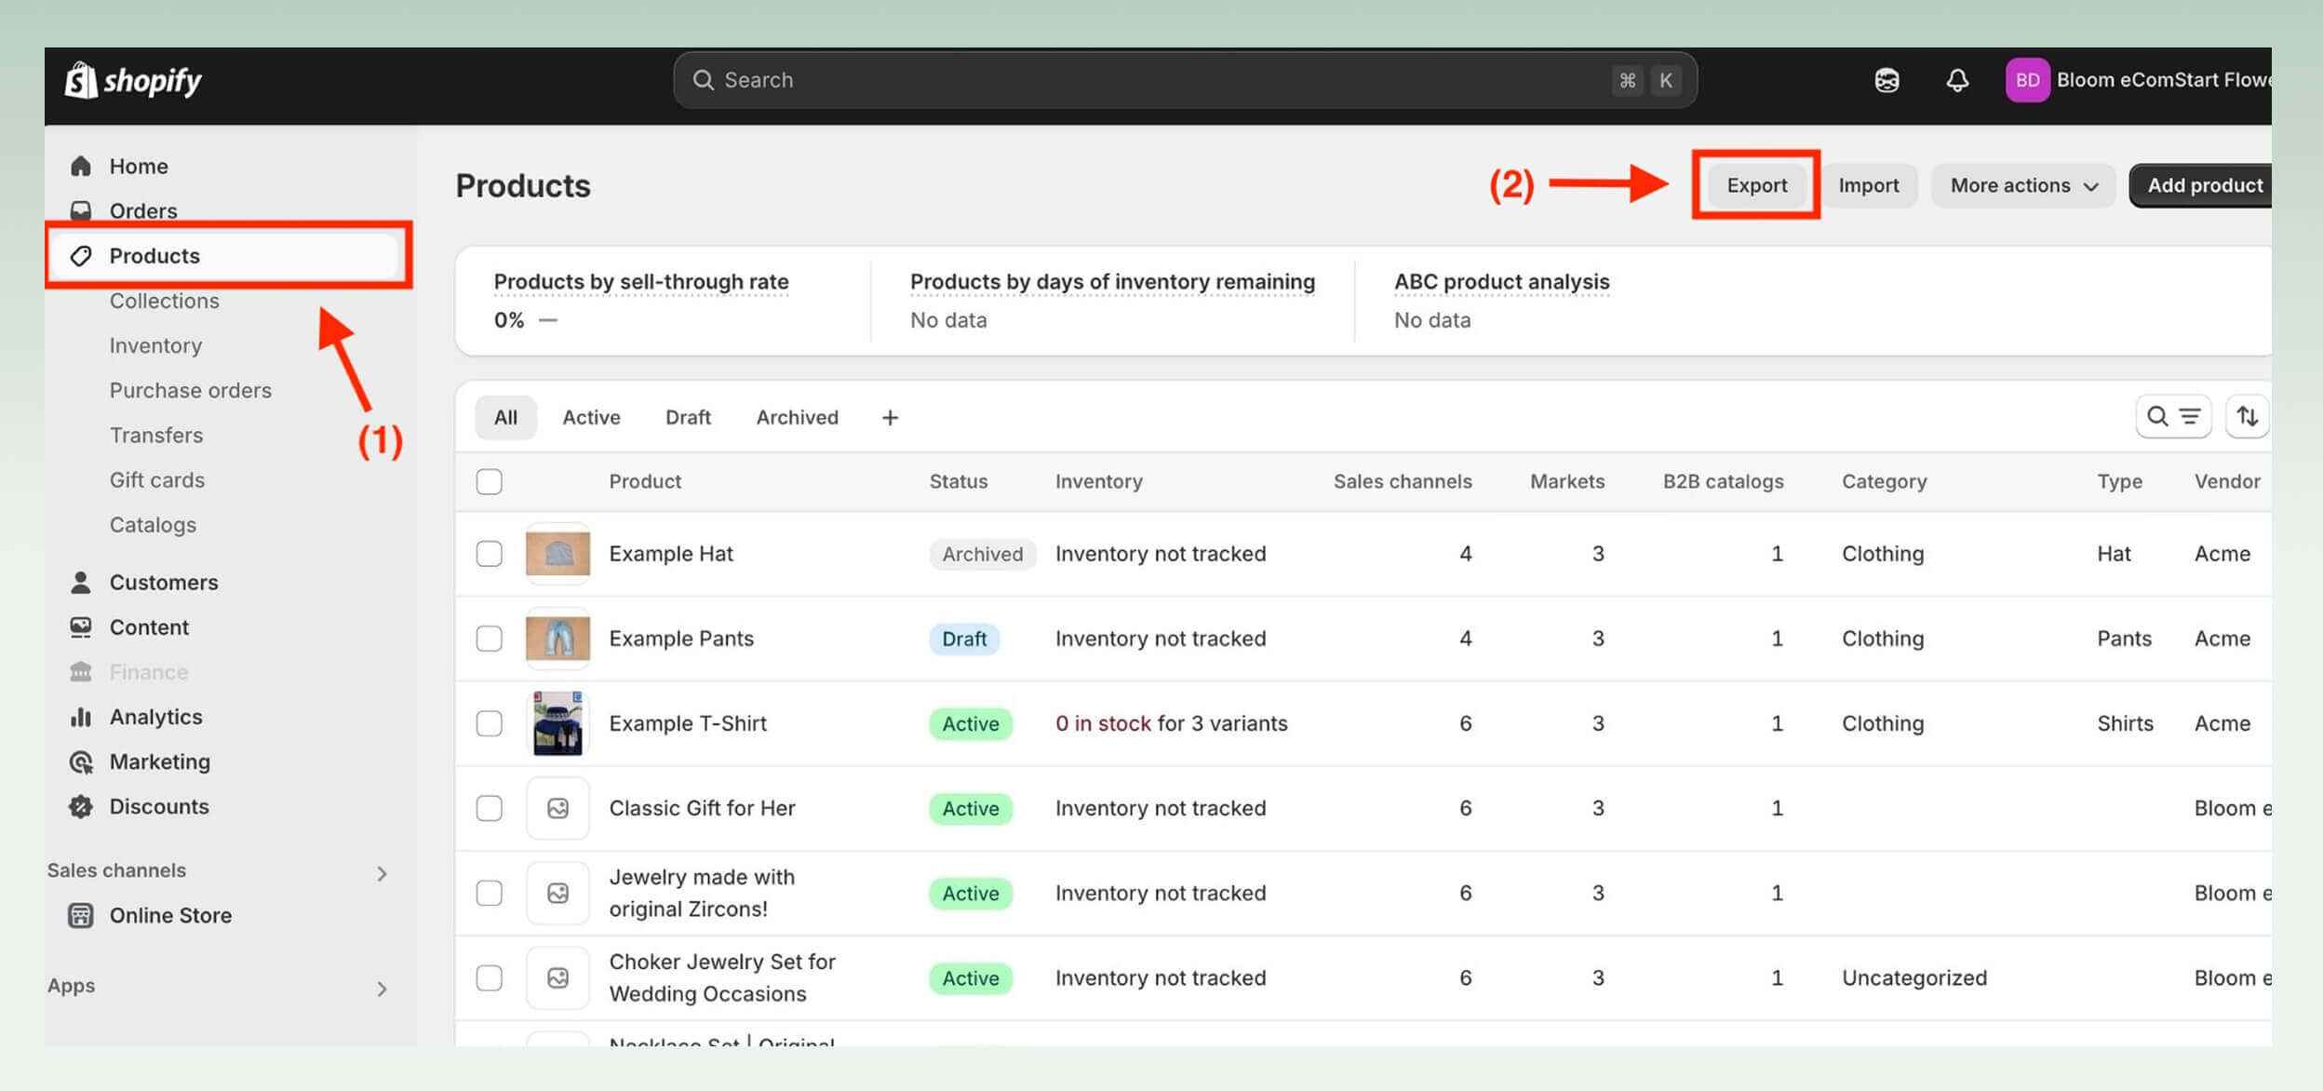Open Transfers in the sidebar
Screen dimensions: 2323x1091
156,435
